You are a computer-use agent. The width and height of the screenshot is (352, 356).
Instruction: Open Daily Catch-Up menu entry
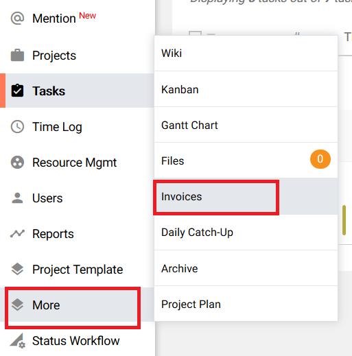coord(246,233)
